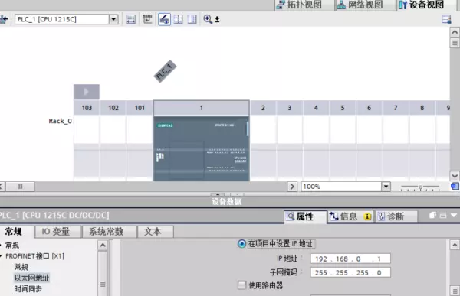Viewport: 460px width, 296px height.
Task: Click the highlighted module-labeling toolbar icon
Action: pyautogui.click(x=164, y=19)
